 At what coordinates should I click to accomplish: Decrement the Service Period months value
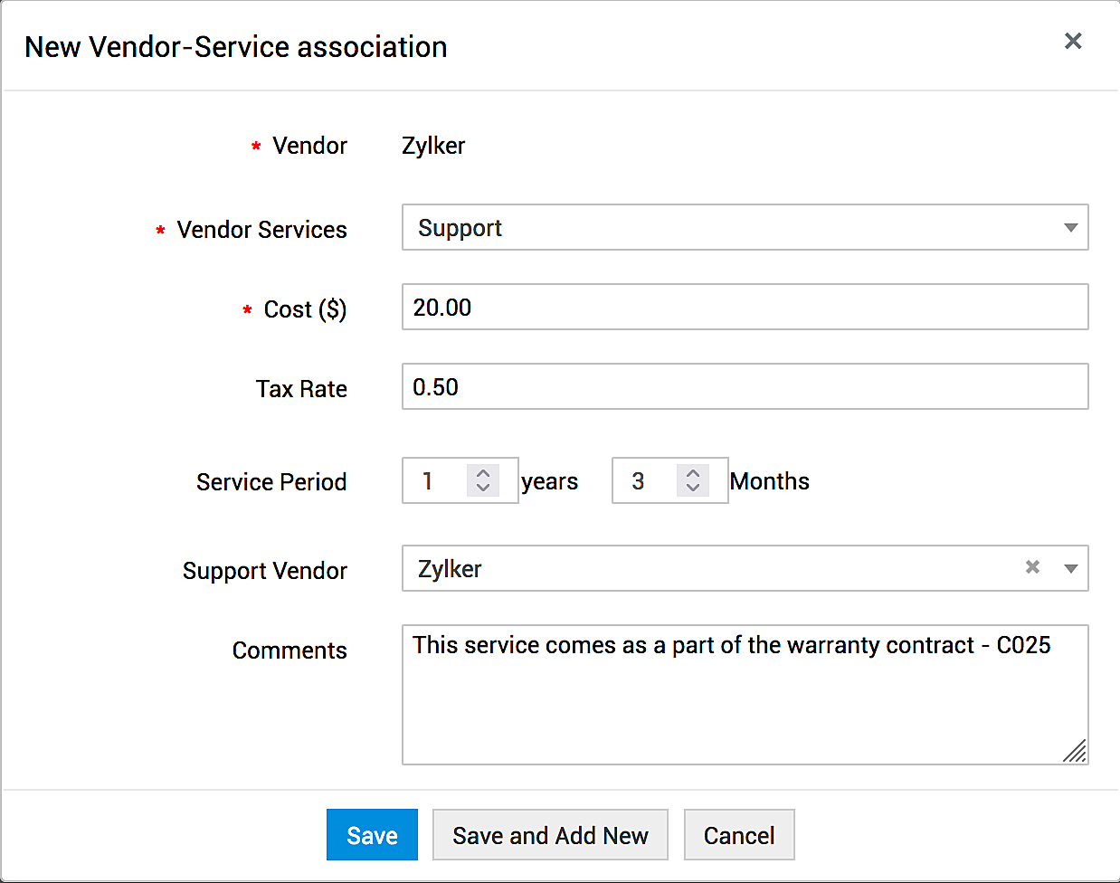tap(693, 488)
